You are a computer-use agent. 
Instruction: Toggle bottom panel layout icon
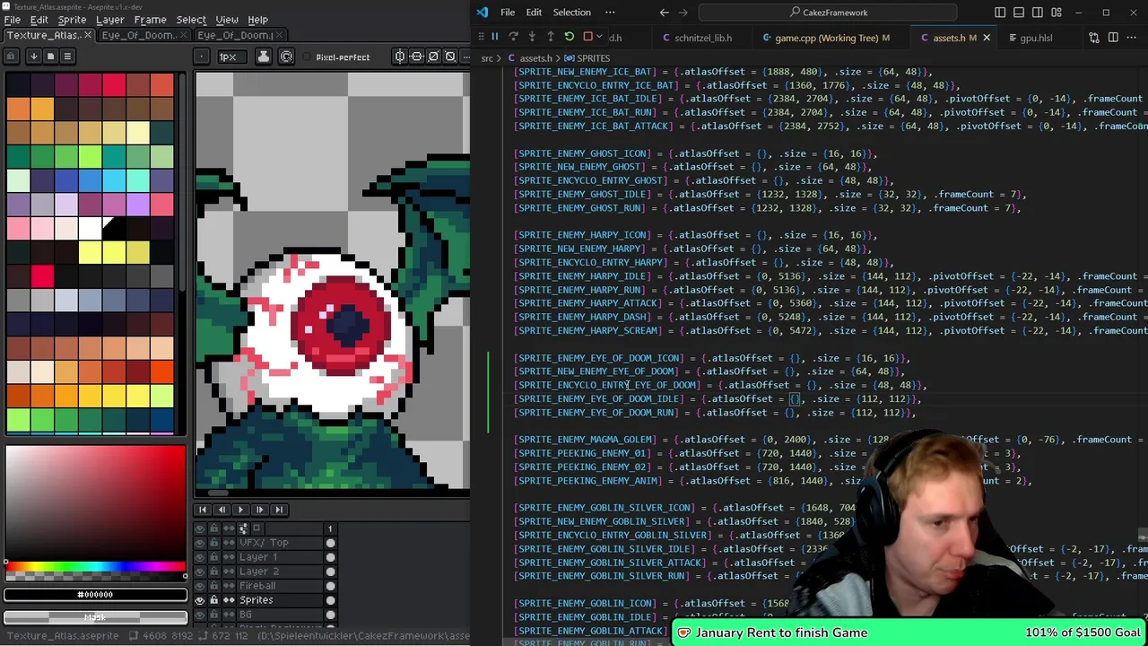click(1019, 13)
